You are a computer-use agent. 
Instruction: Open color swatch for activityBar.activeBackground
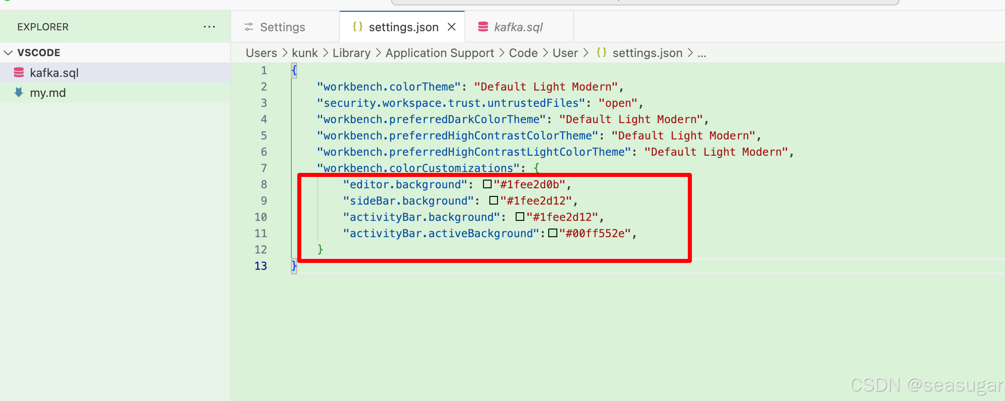pyautogui.click(x=553, y=233)
